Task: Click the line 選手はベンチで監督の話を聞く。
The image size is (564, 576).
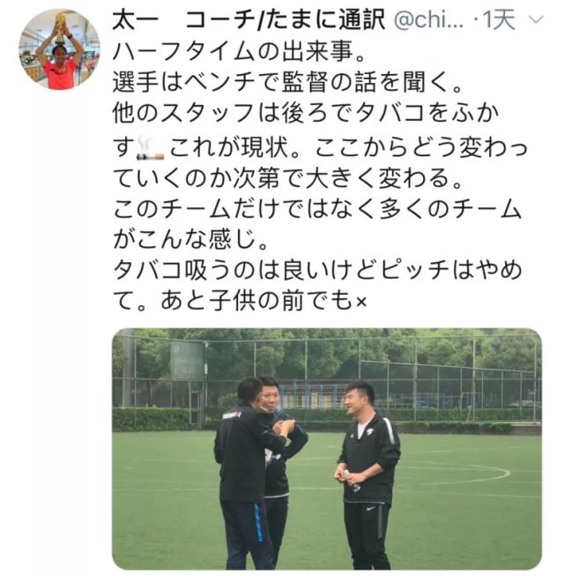Action: coord(287,81)
